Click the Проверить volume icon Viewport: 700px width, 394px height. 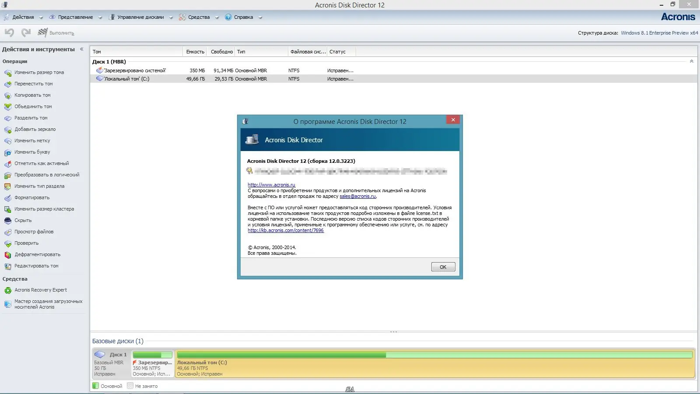tap(8, 243)
